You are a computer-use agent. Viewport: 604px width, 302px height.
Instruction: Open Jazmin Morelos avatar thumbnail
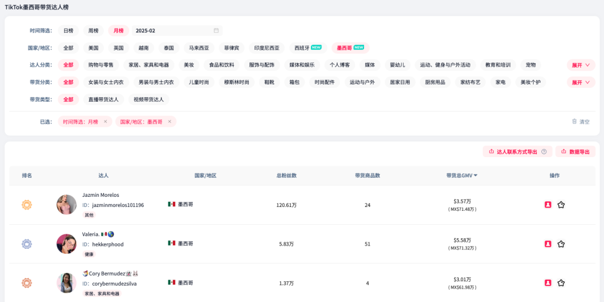coord(67,205)
